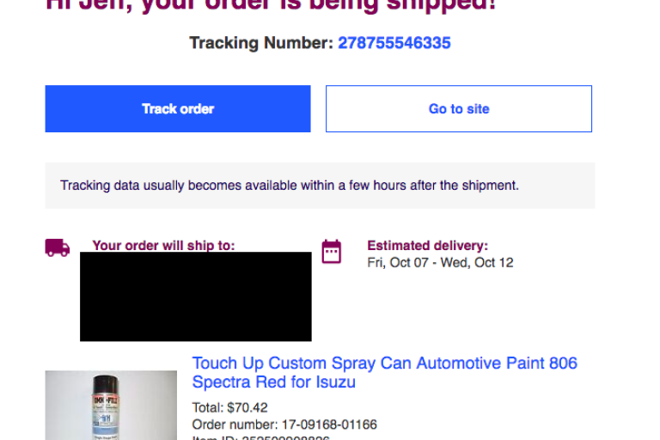Image resolution: width=660 pixels, height=440 pixels.
Task: Click the calendar icon beside Estimated delivery
Action: pos(331,251)
